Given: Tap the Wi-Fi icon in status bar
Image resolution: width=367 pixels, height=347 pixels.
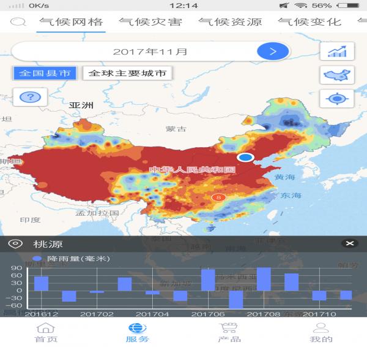Looking at the screenshot, I should pos(301,5).
